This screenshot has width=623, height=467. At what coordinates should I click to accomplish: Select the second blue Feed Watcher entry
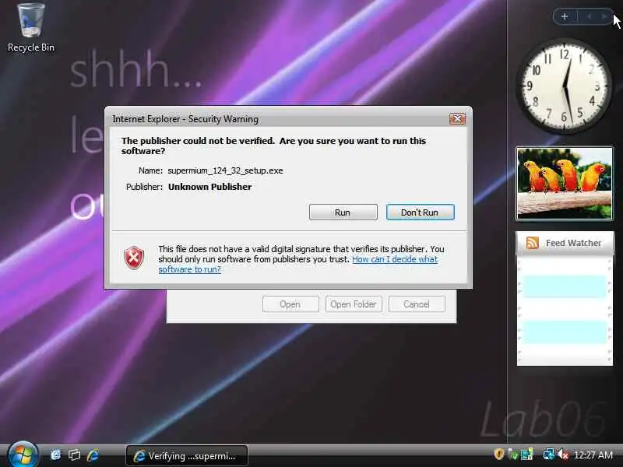point(564,332)
